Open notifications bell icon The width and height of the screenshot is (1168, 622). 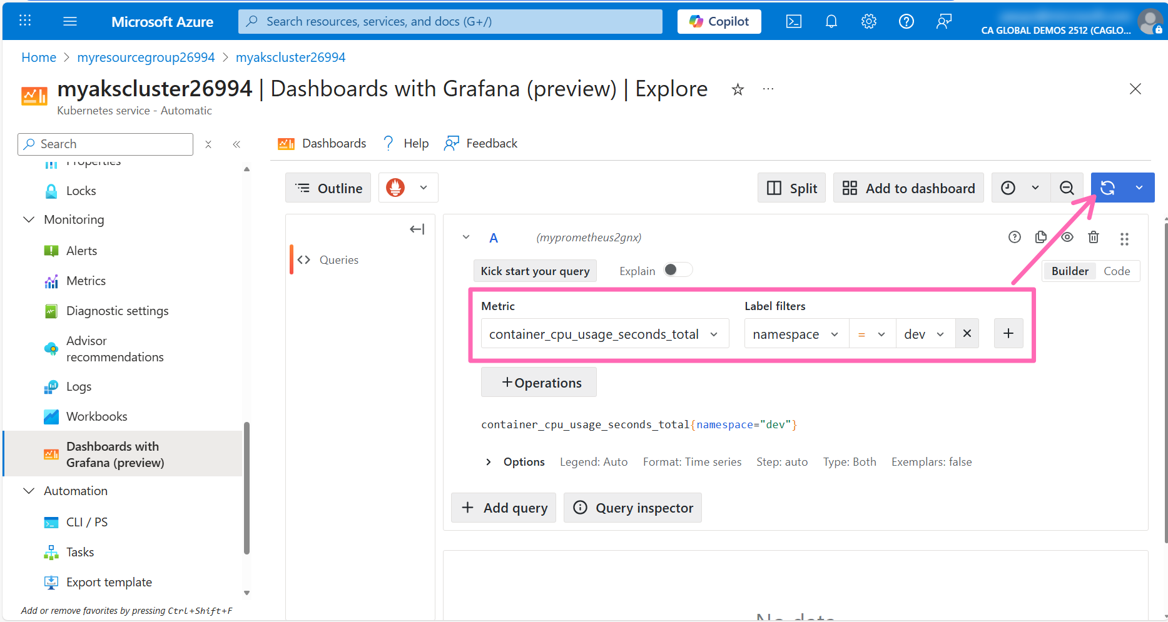[831, 21]
